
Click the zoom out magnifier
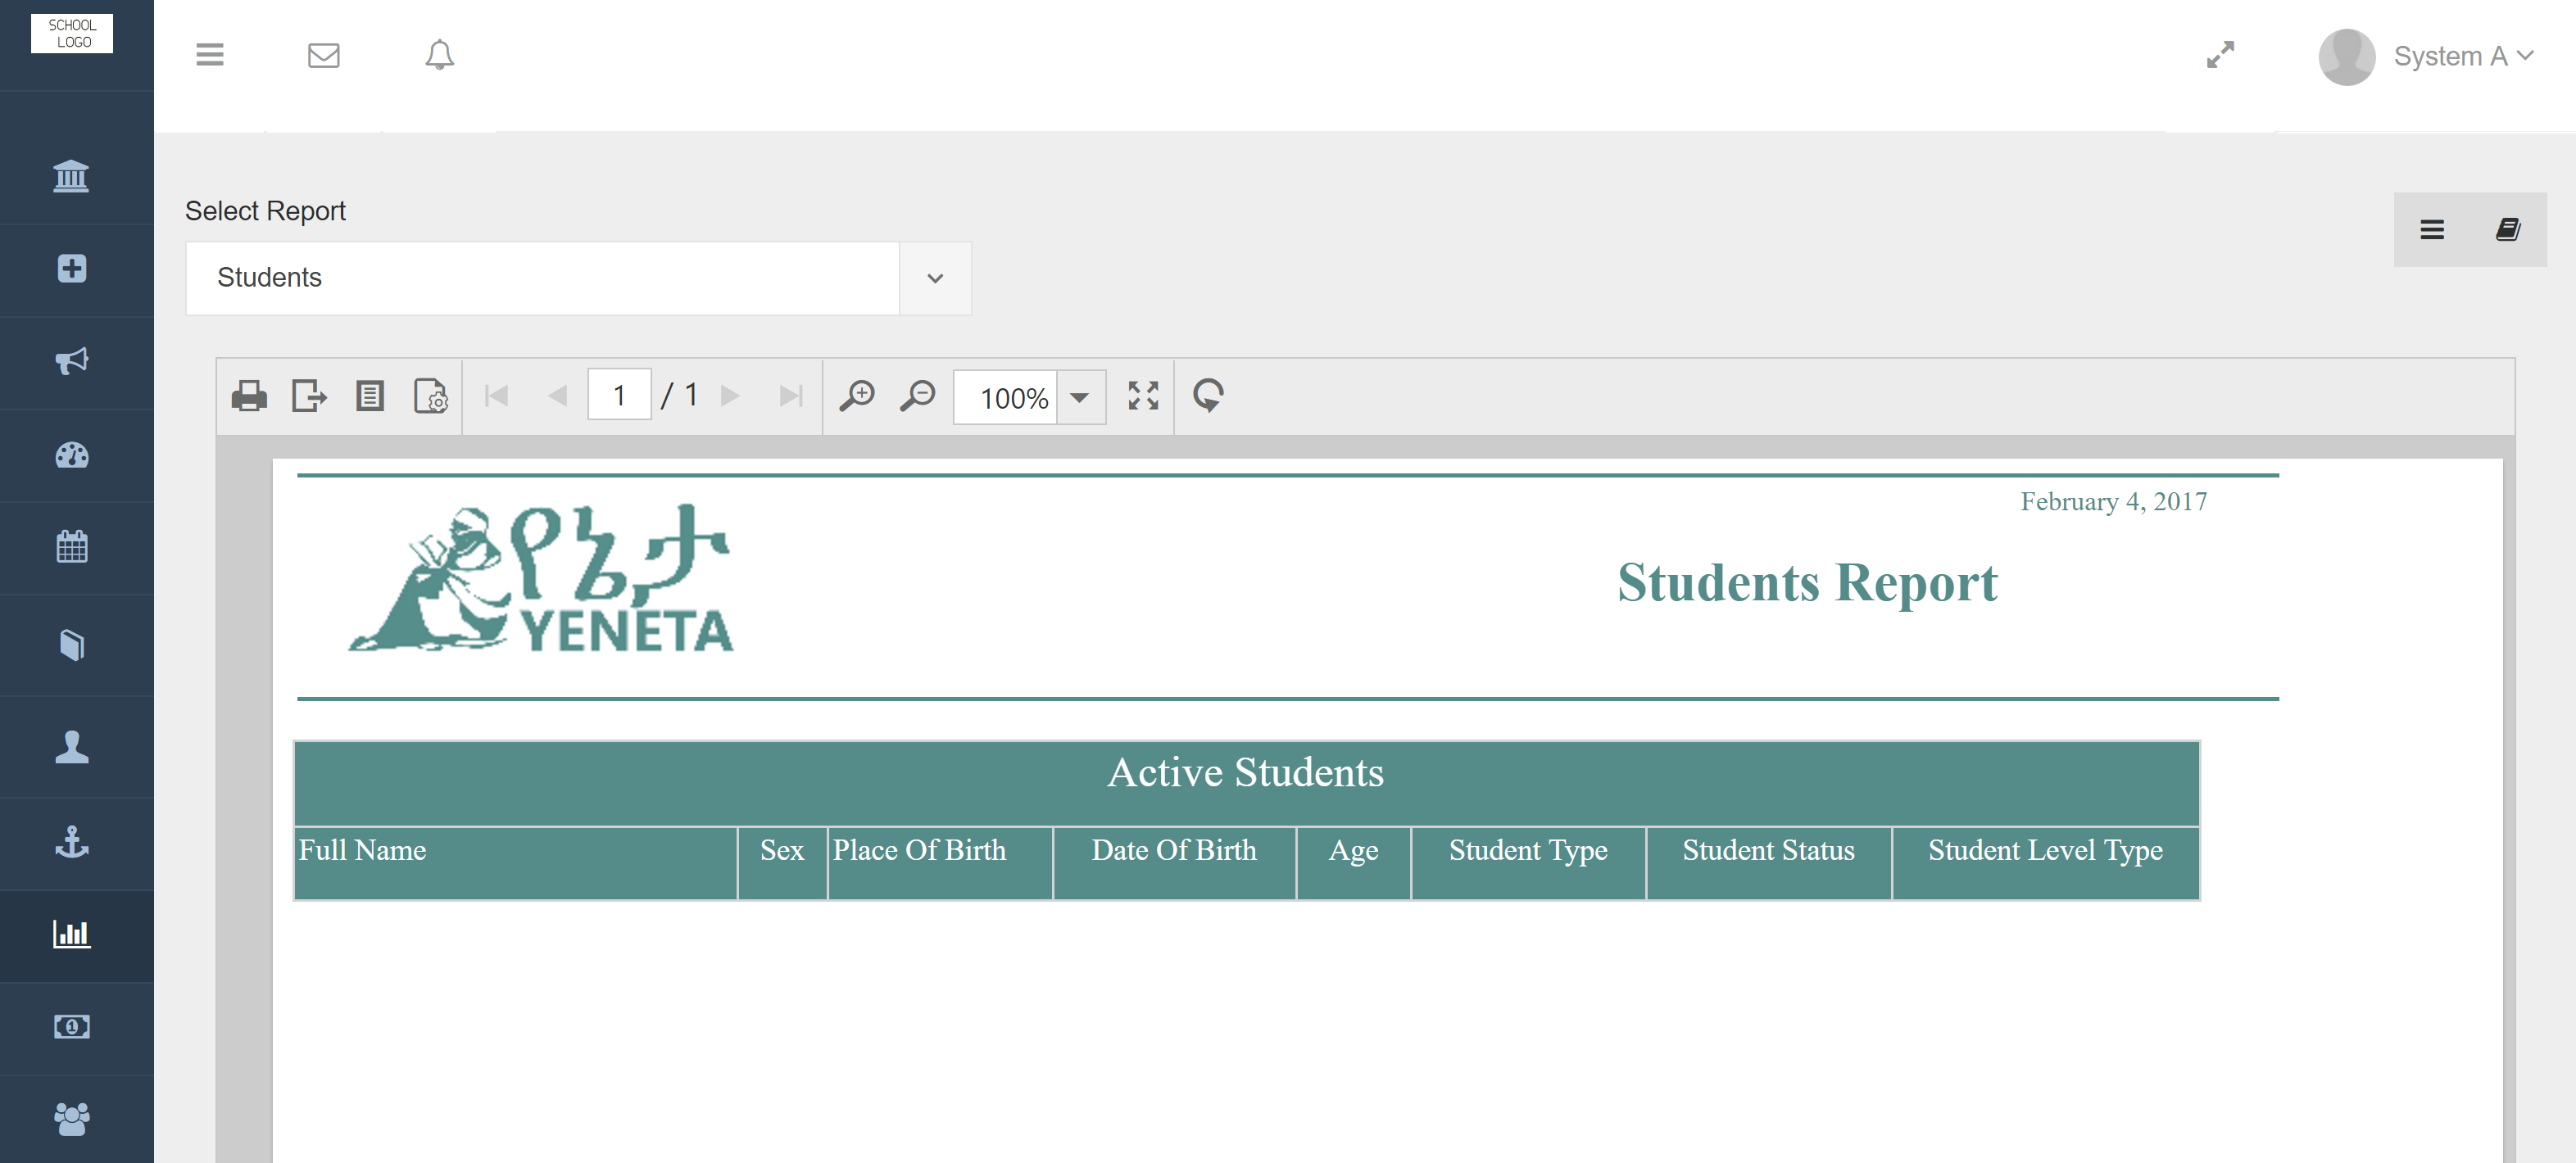coord(917,396)
